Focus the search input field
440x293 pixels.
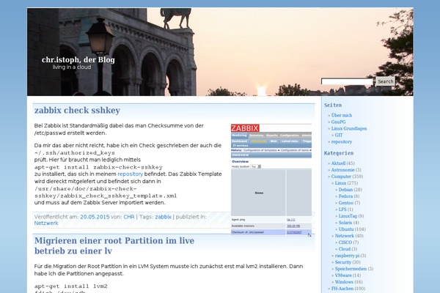347,81
